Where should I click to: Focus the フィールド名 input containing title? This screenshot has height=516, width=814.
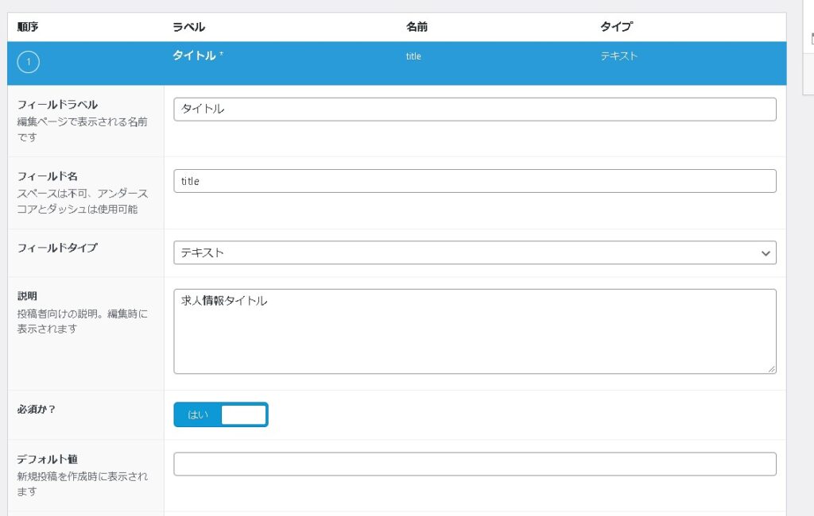coord(475,181)
